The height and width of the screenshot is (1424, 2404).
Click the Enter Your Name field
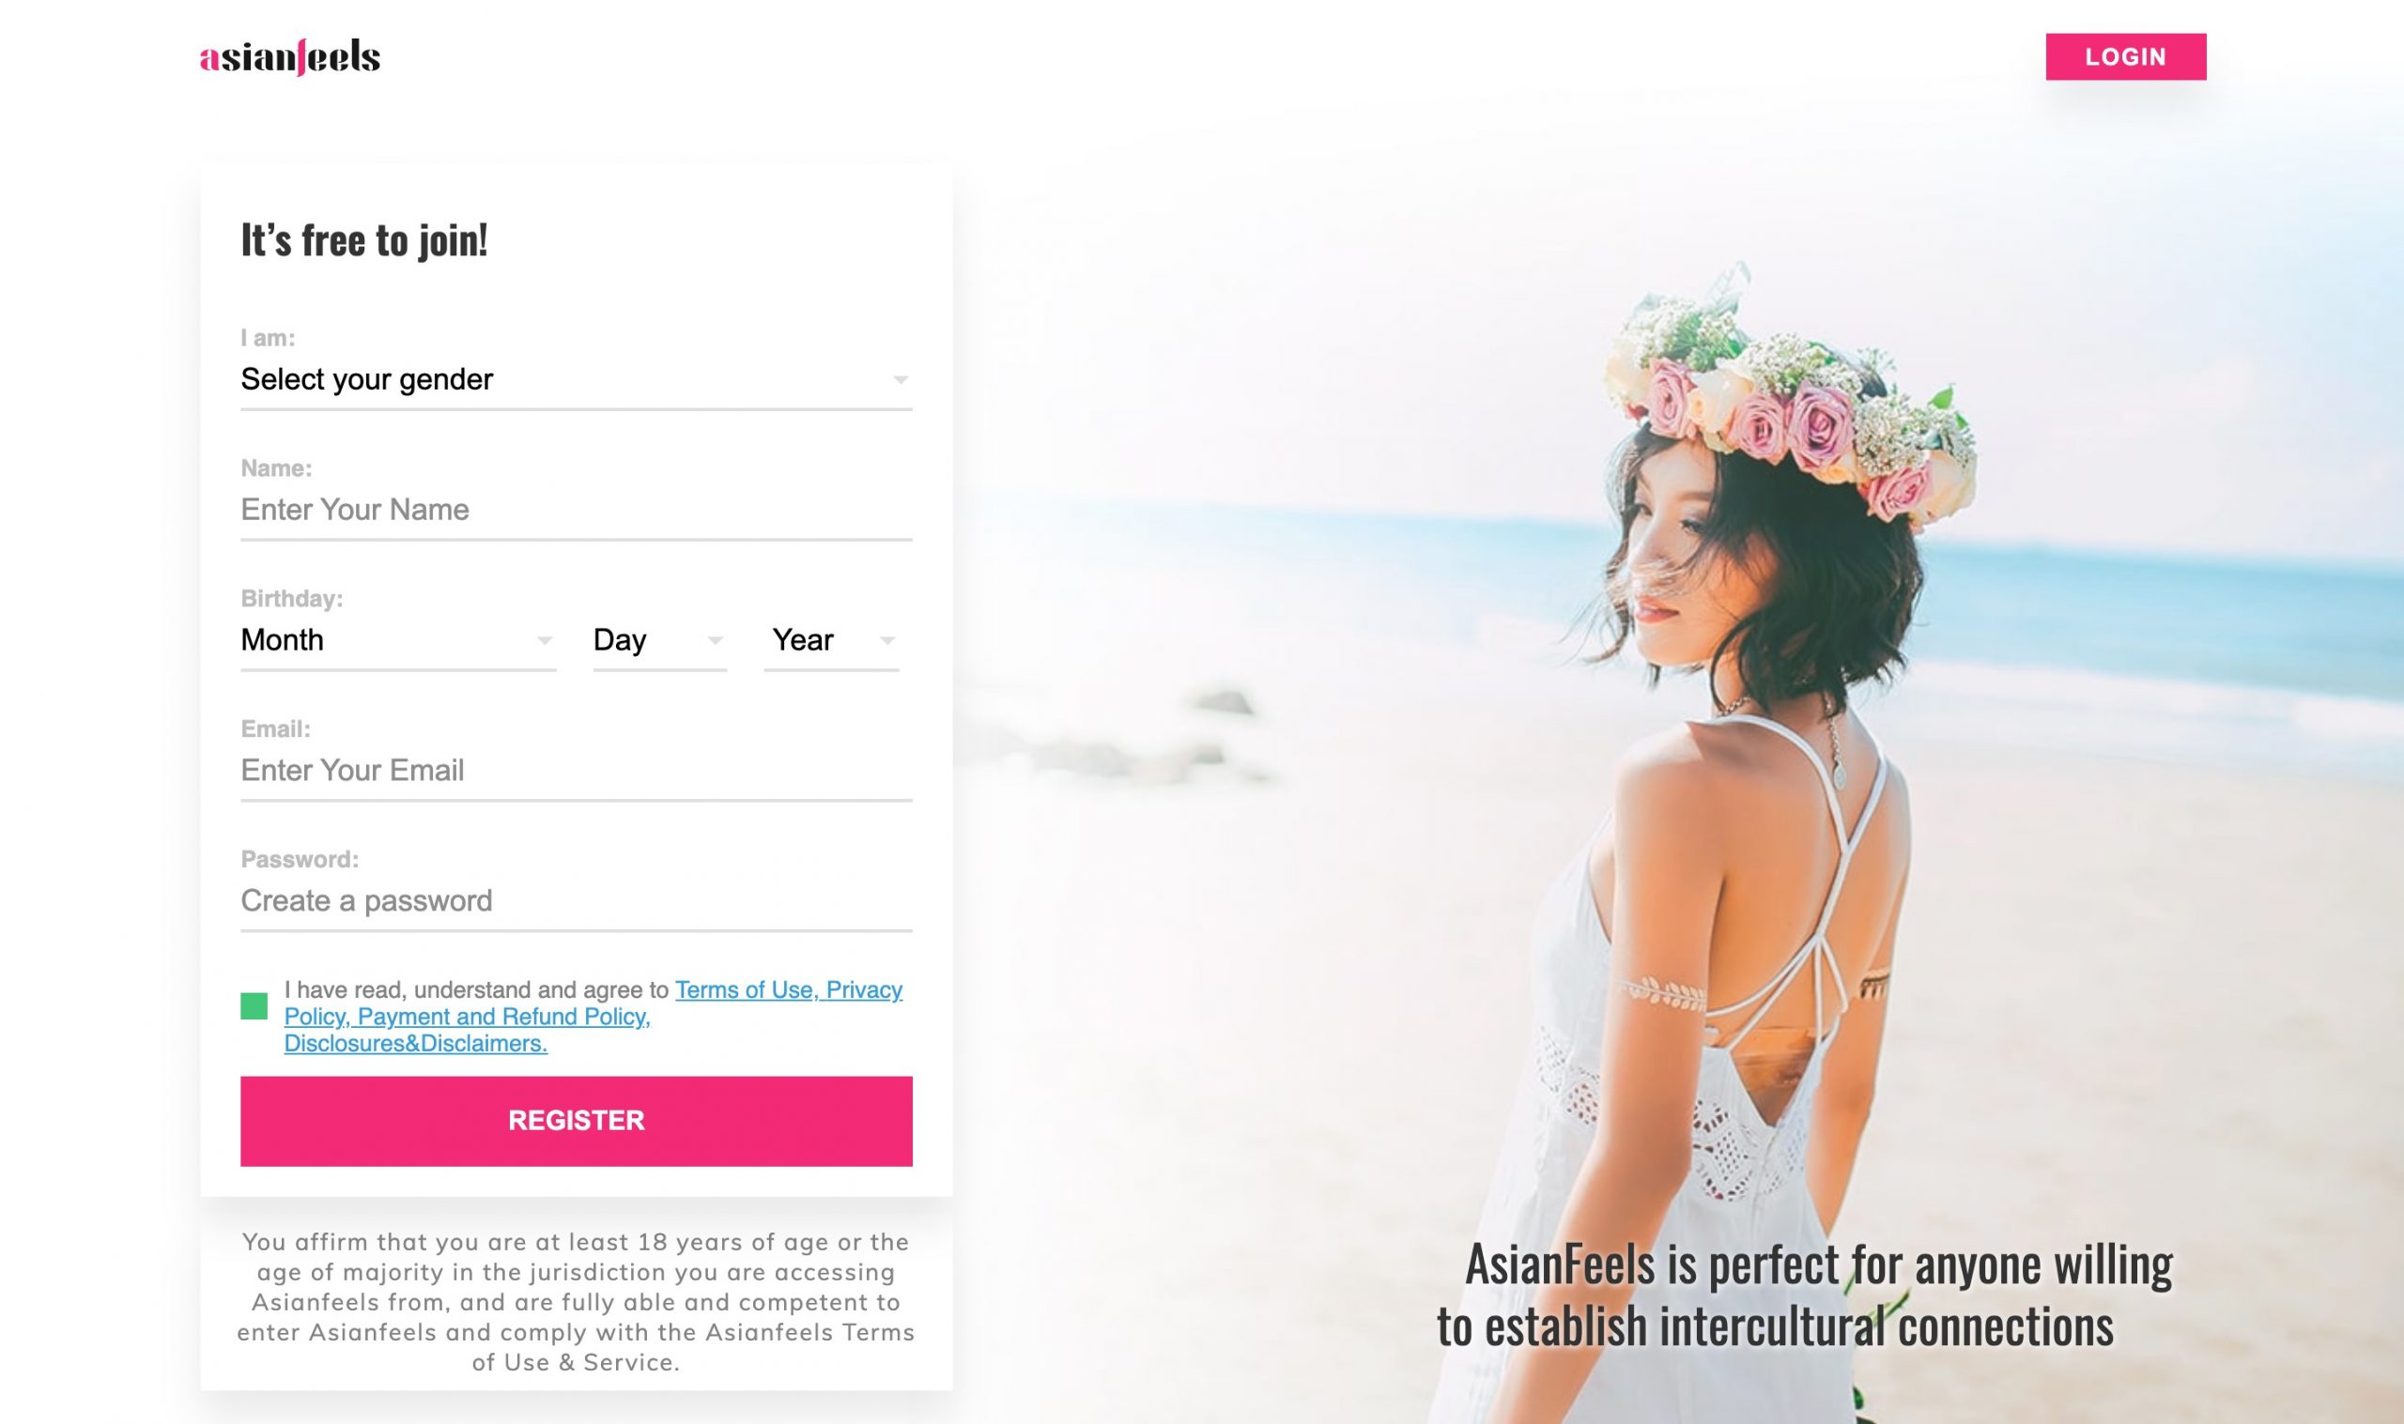[x=576, y=510]
